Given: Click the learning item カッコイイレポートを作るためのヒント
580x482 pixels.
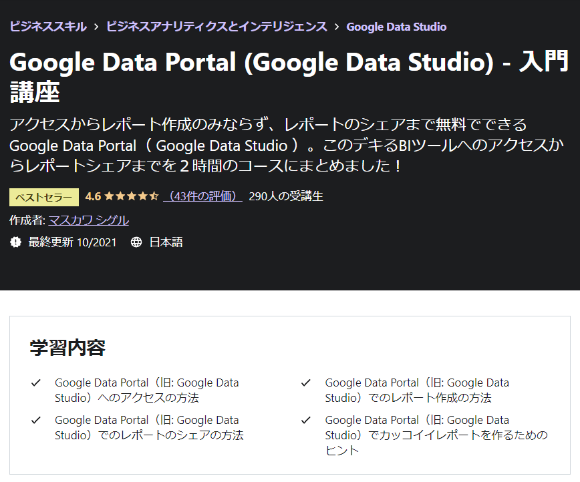Looking at the screenshot, I should (x=436, y=435).
